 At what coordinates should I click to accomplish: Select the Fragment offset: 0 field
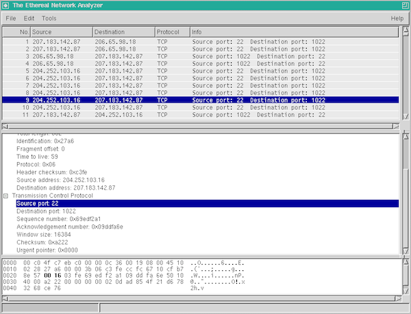40,149
